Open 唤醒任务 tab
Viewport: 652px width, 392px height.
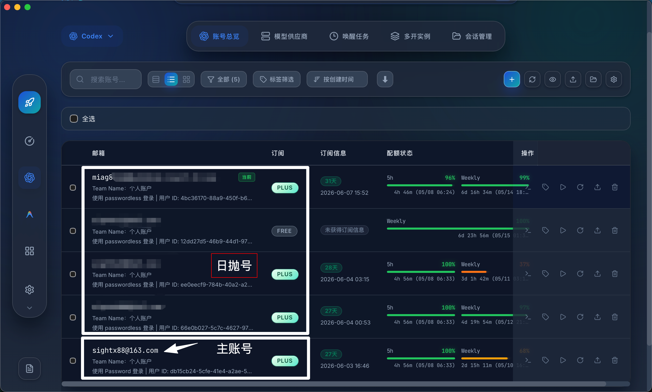click(349, 36)
